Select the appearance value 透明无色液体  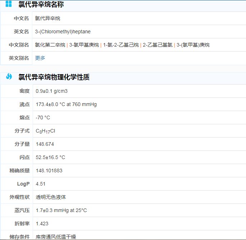[51, 197]
